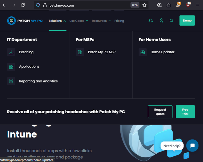Click the Reporting and Analytics chart icon

11,81
